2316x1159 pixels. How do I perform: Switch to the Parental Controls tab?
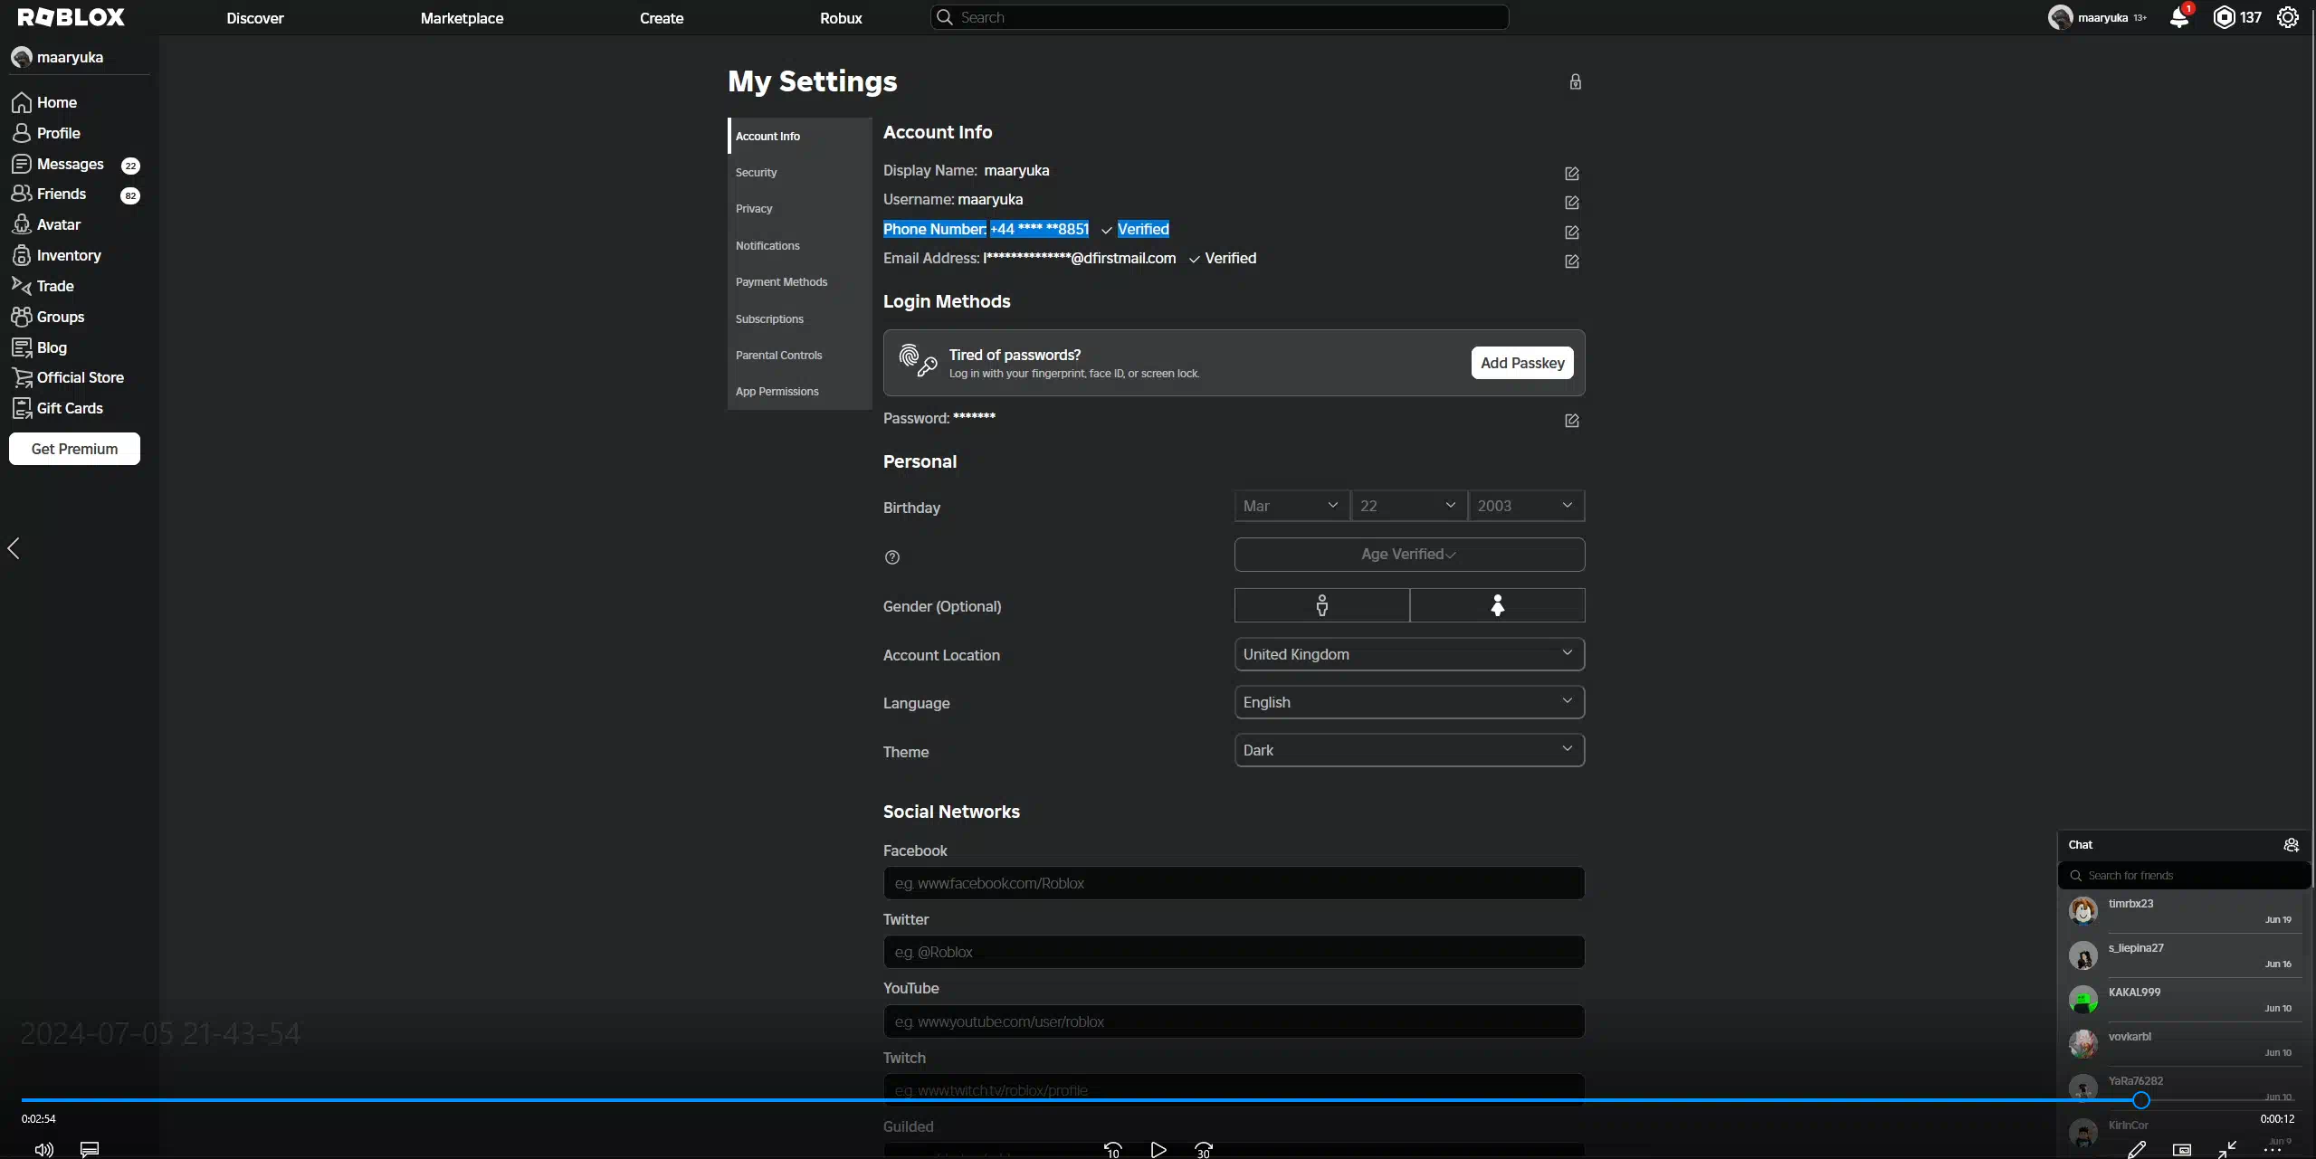point(800,355)
